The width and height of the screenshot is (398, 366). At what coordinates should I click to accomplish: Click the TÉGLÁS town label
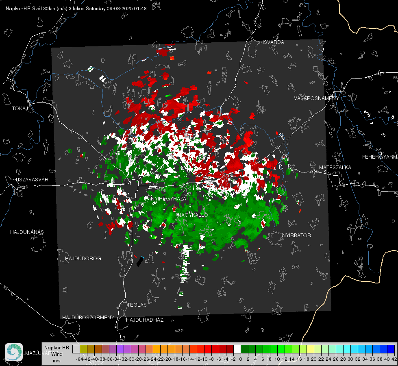coord(137,305)
